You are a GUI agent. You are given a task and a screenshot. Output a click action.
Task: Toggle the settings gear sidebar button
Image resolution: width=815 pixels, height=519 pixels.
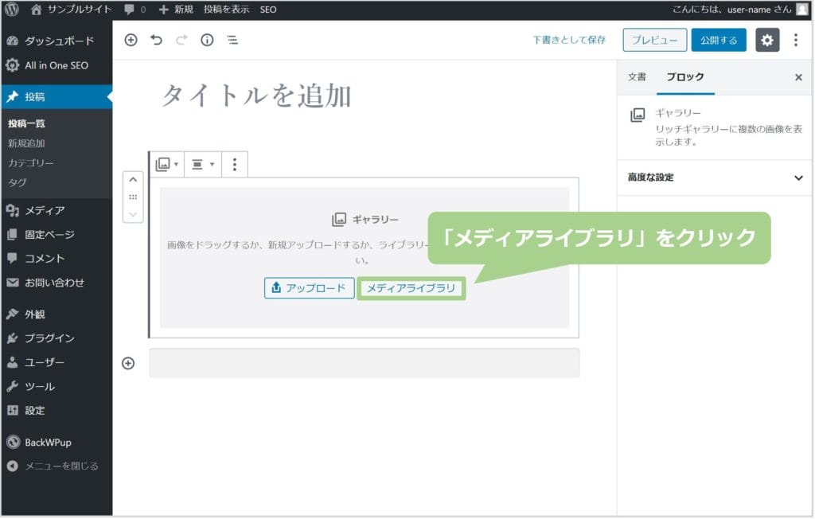(767, 40)
